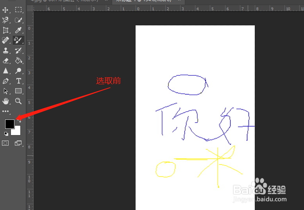Click the white background color swatch
Image resolution: width=304 pixels, height=210 pixels.
pos(18,132)
